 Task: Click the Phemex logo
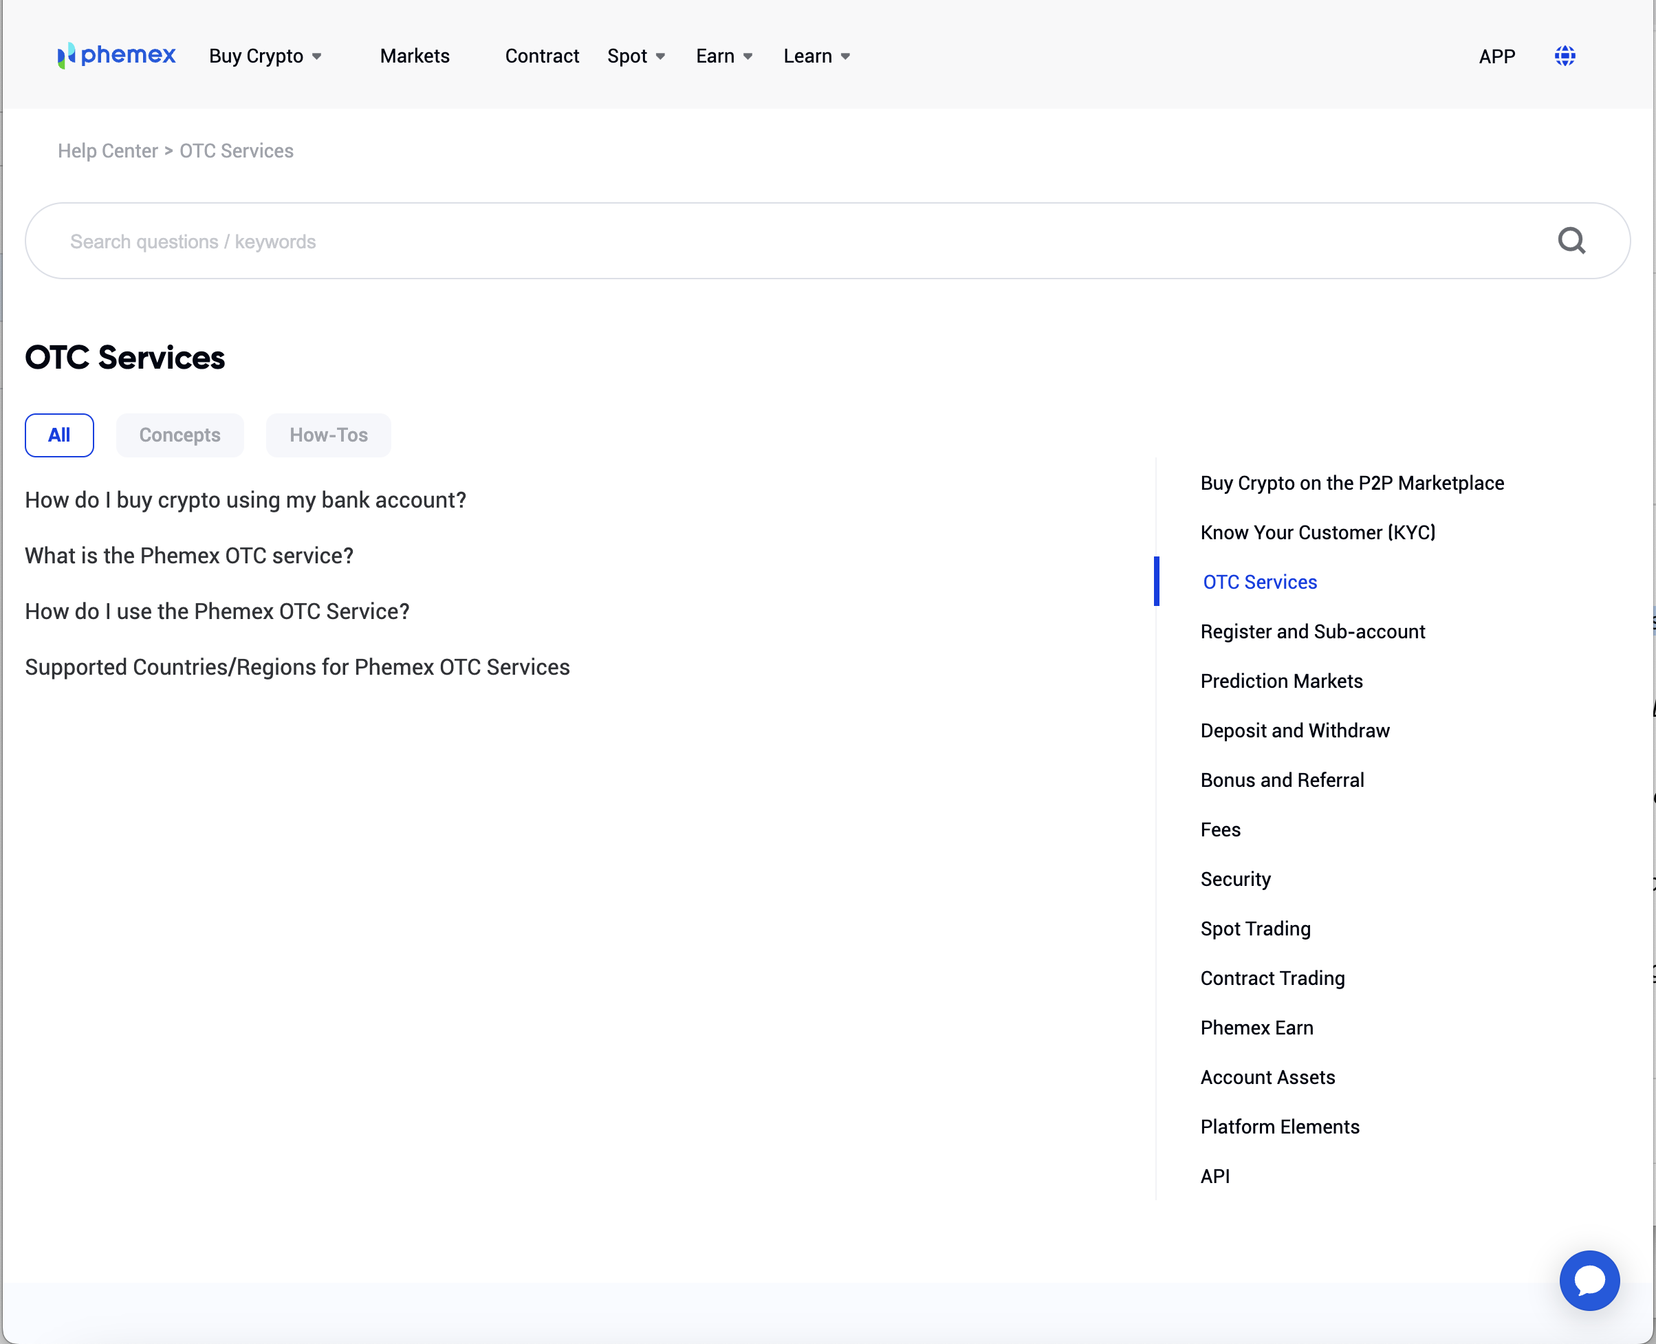click(117, 56)
